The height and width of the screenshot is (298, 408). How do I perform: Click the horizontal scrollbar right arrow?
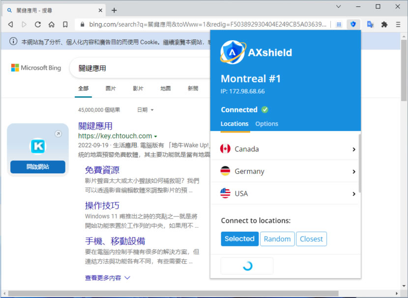pos(397,294)
